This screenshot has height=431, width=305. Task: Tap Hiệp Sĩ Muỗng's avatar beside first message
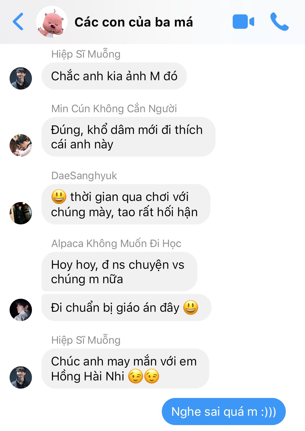click(21, 78)
